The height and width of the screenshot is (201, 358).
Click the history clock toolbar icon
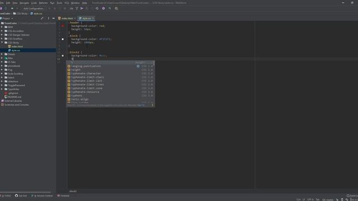[97, 8]
